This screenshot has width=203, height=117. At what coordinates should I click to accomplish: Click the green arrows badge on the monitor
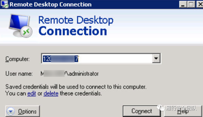[26, 32]
